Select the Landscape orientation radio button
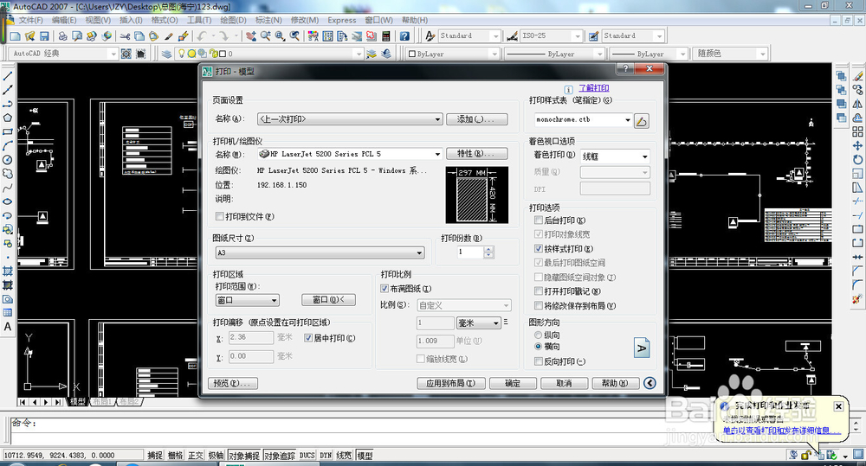866x466 pixels. (538, 347)
